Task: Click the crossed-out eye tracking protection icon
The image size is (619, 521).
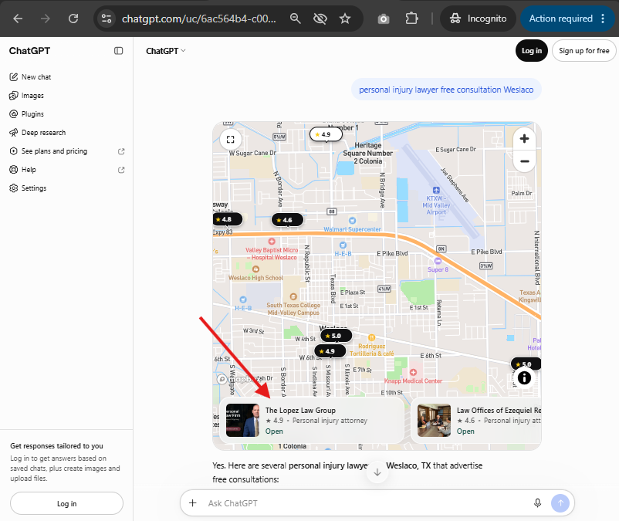Action: pos(320,19)
